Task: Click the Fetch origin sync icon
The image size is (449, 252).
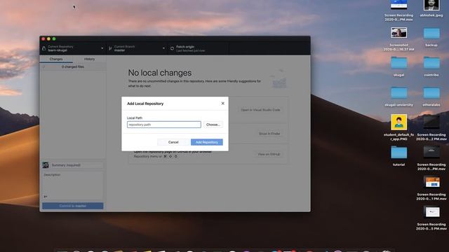Action: 172,48
